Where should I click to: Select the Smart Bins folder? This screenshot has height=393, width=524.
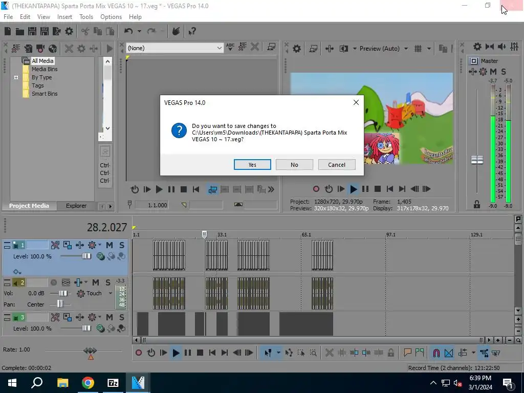pyautogui.click(x=45, y=94)
